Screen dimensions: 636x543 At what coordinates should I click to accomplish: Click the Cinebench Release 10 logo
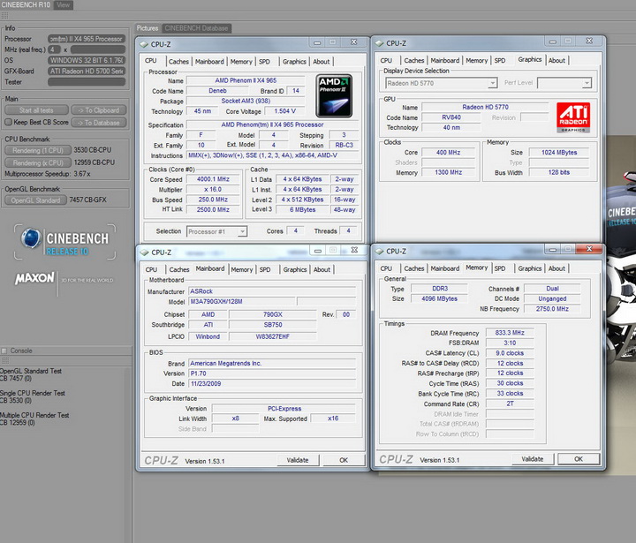(x=64, y=242)
